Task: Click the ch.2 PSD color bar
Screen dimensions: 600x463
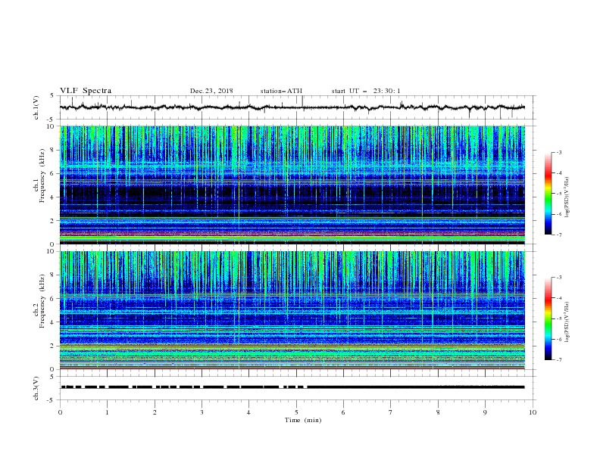Action: [x=548, y=319]
